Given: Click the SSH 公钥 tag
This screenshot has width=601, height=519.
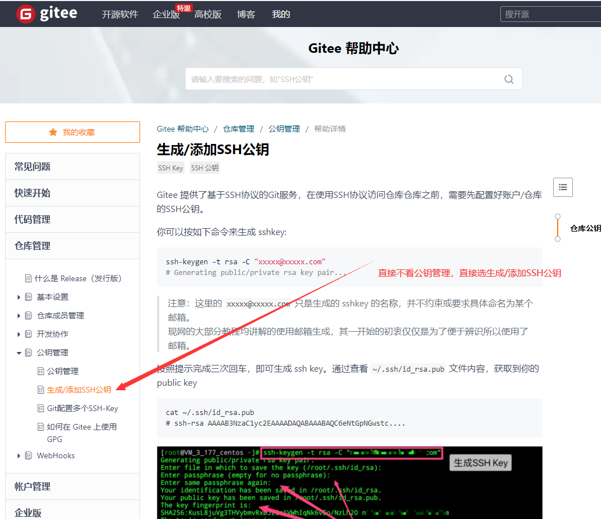Looking at the screenshot, I should (x=205, y=168).
